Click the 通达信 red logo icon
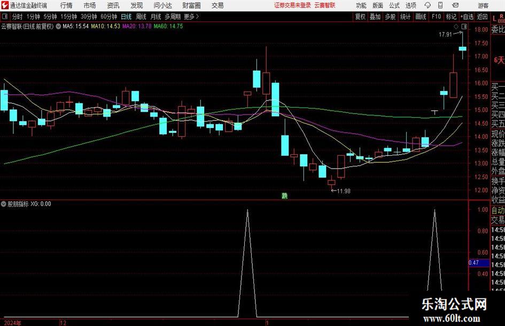This screenshot has height=326, width=505. tap(4, 5)
